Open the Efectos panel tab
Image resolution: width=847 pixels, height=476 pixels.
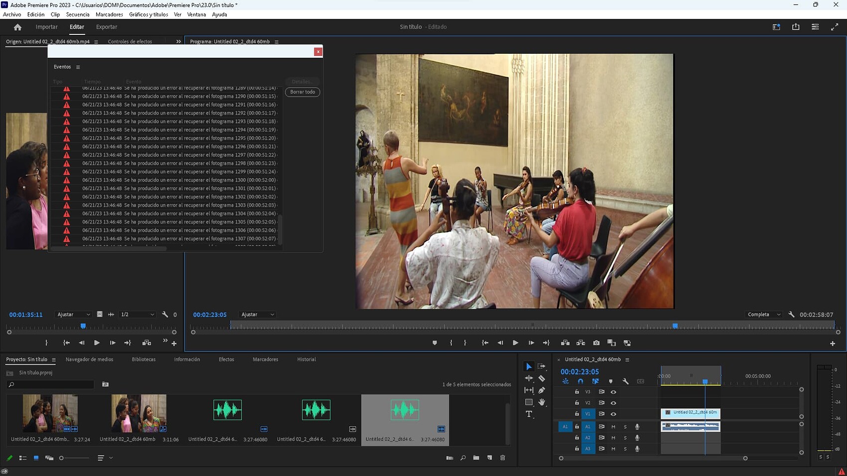click(x=226, y=359)
